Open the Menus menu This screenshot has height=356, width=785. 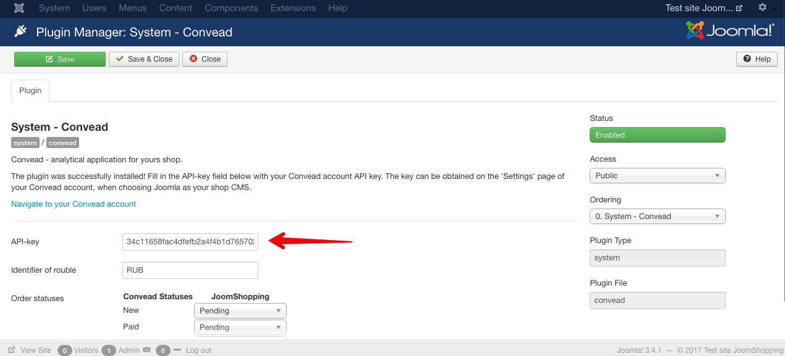coord(133,8)
